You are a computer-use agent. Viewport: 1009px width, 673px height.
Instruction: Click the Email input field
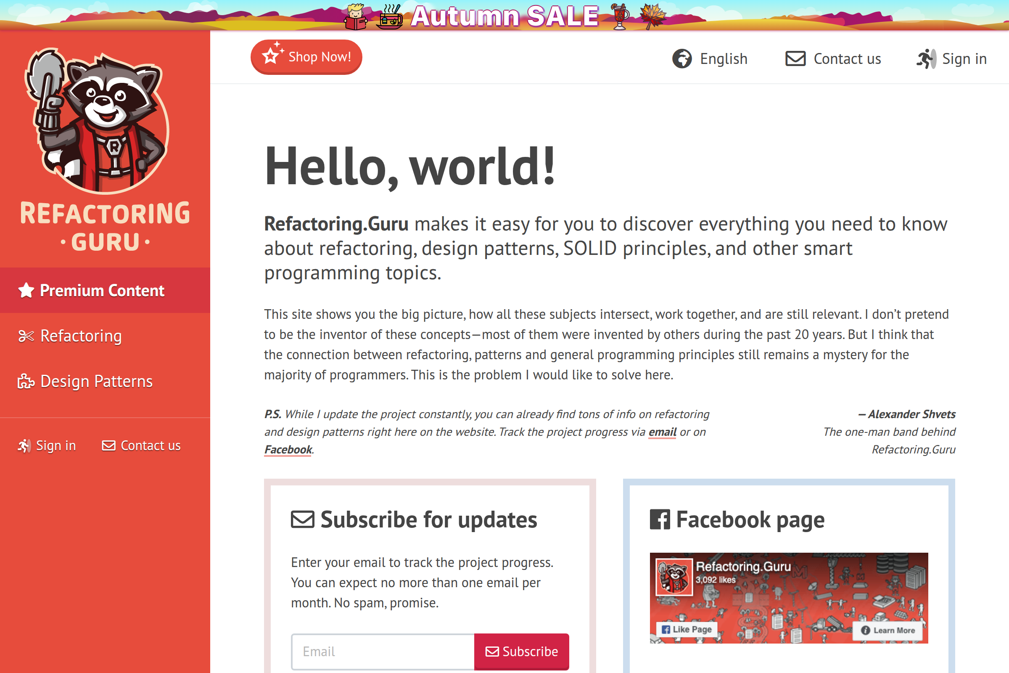(x=383, y=652)
